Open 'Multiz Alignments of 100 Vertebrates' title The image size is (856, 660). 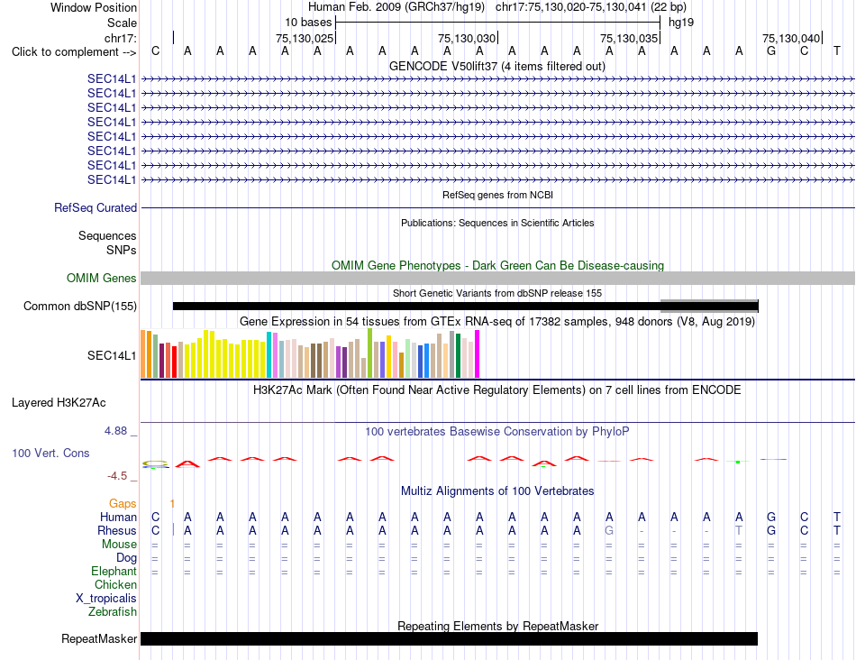point(497,490)
